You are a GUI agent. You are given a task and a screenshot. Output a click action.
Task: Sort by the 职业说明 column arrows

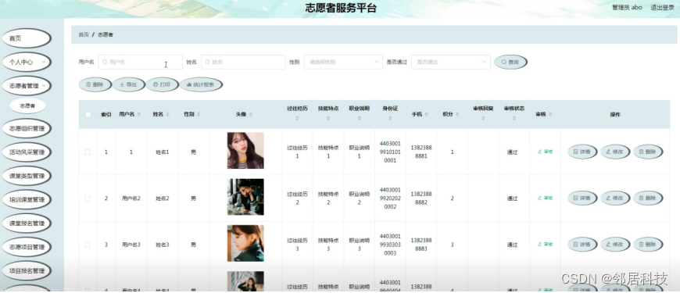coord(360,118)
